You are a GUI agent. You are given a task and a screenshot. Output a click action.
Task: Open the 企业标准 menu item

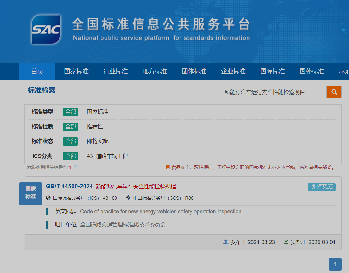(233, 71)
